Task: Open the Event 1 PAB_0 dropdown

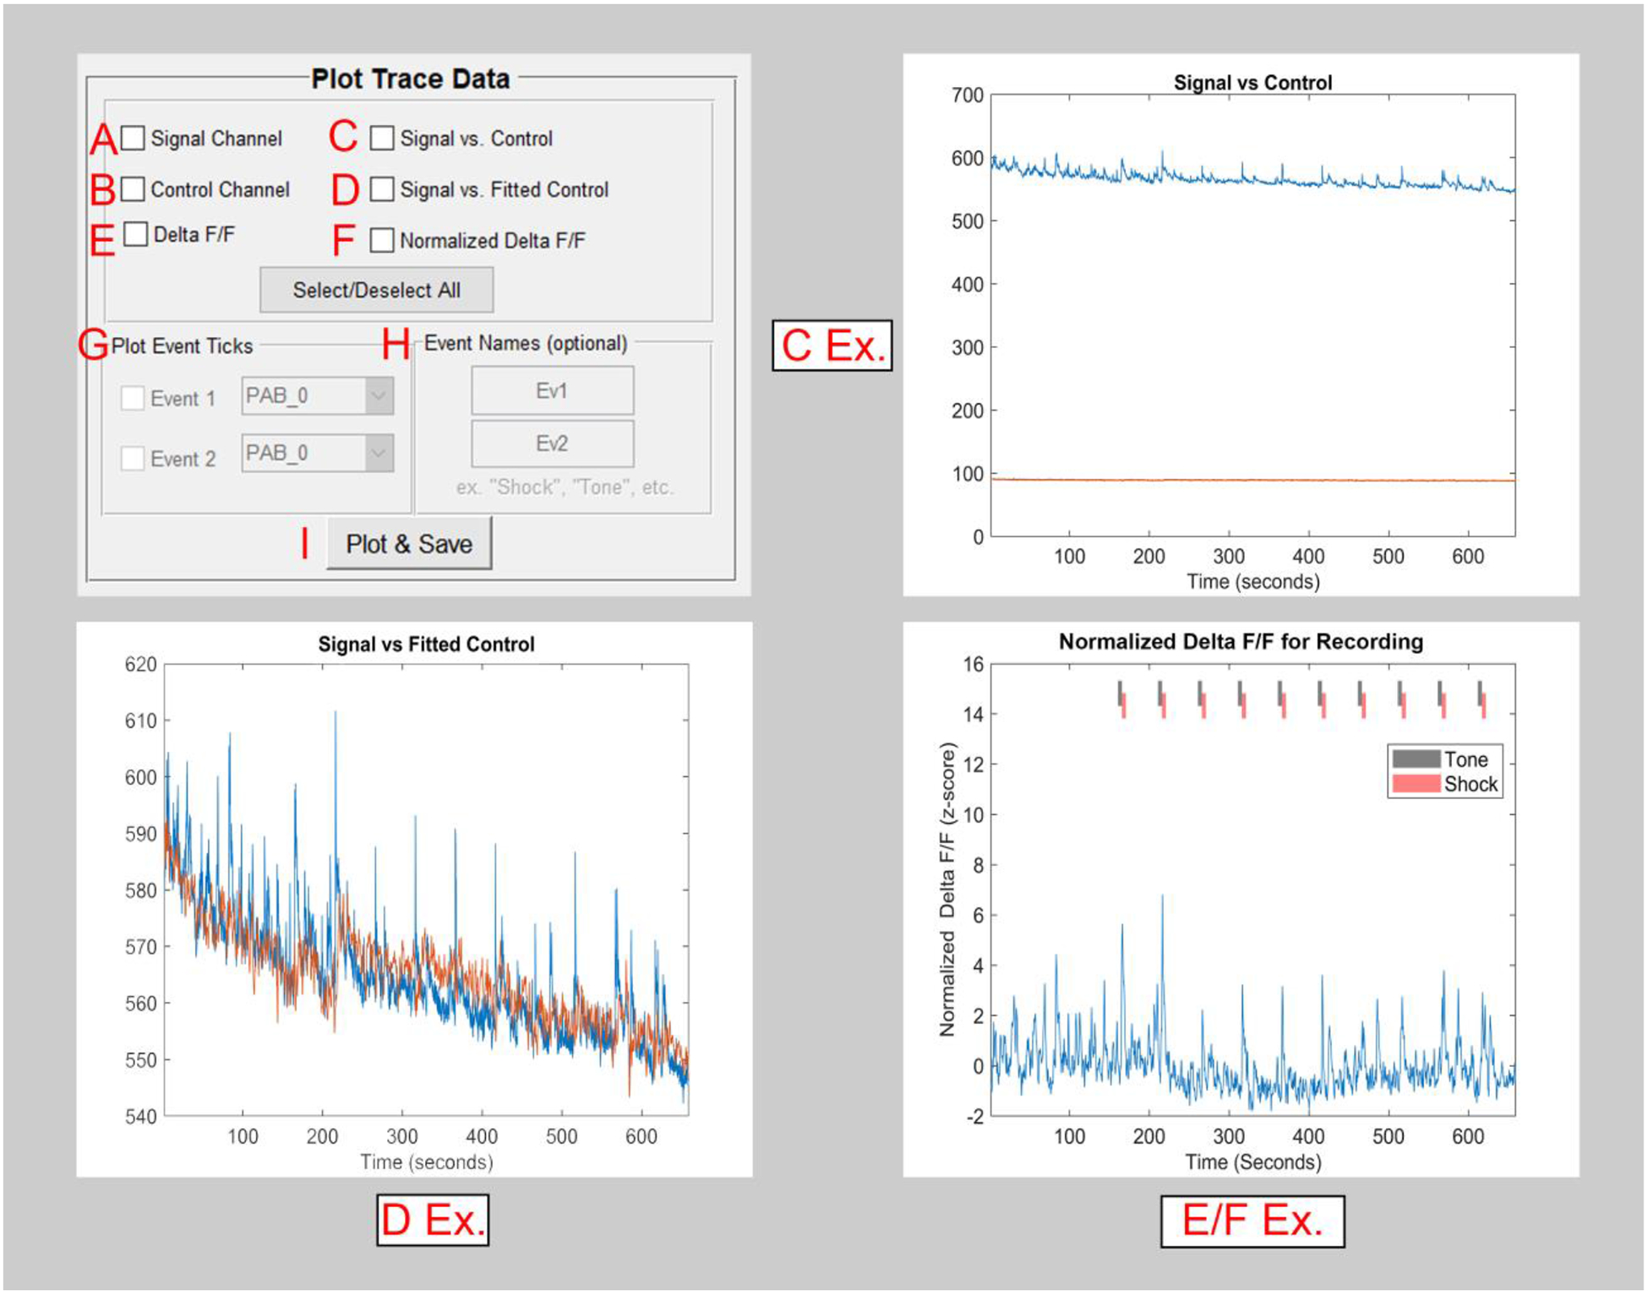Action: tap(318, 395)
